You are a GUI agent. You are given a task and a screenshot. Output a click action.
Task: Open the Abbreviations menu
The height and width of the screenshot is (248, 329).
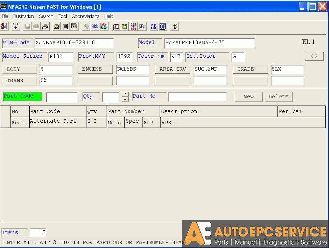click(86, 16)
